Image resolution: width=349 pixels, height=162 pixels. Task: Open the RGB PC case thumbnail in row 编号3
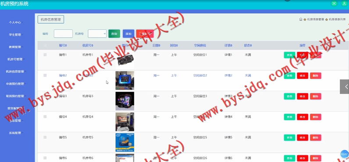[x=125, y=101]
